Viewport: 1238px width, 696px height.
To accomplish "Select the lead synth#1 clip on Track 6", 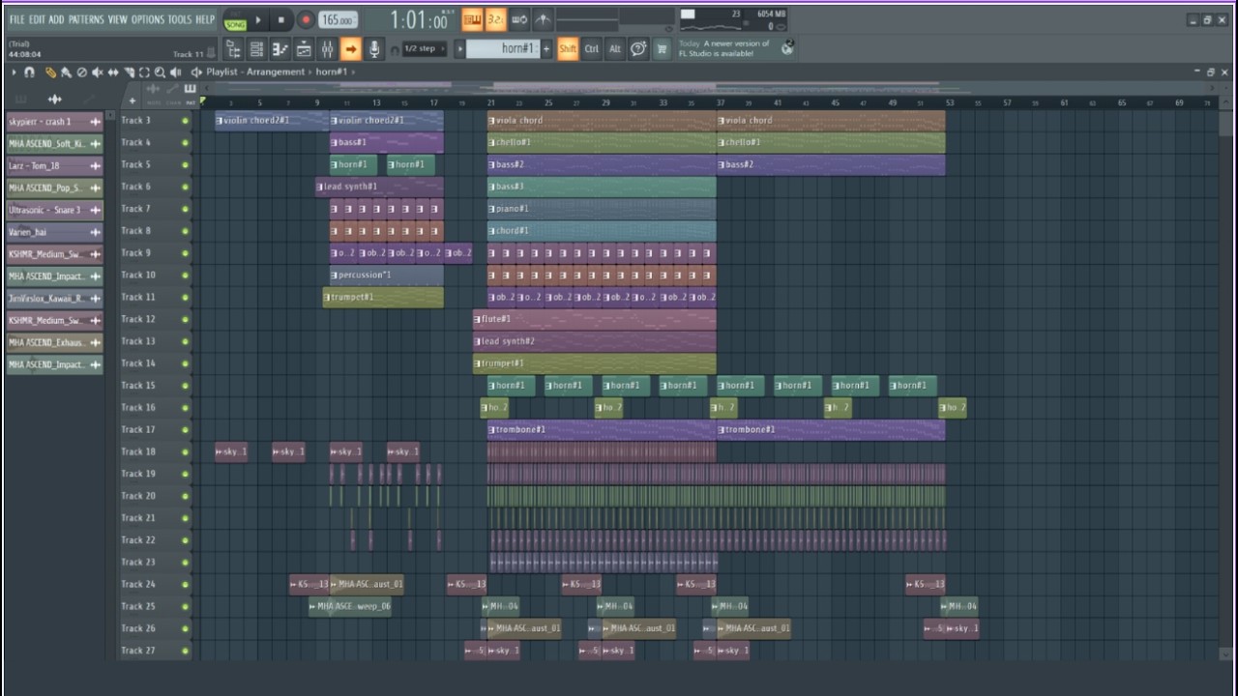I will pos(380,187).
